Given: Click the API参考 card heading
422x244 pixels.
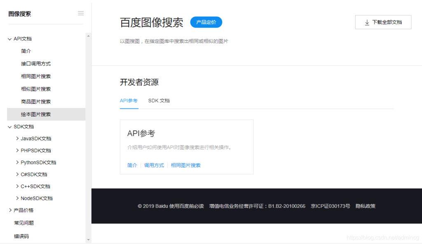Looking at the screenshot, I should (141, 133).
